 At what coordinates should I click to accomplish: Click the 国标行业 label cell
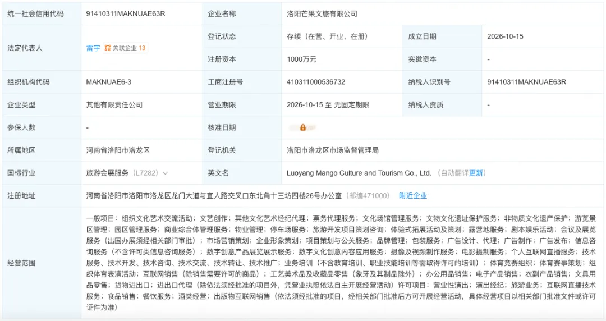pos(42,173)
